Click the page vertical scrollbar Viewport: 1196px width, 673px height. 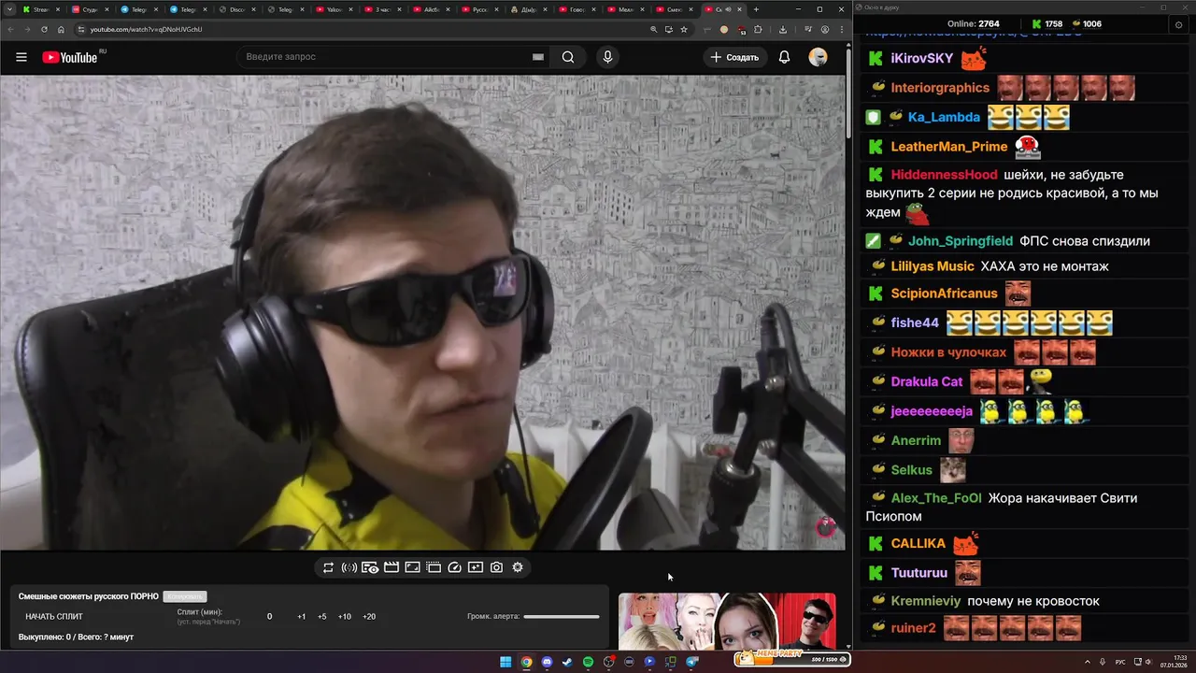pyautogui.click(x=848, y=93)
